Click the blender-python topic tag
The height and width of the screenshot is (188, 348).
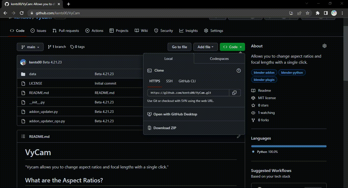pos(292,73)
